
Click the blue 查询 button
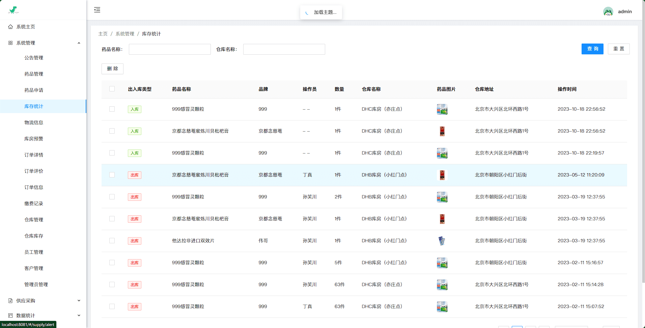pos(592,49)
